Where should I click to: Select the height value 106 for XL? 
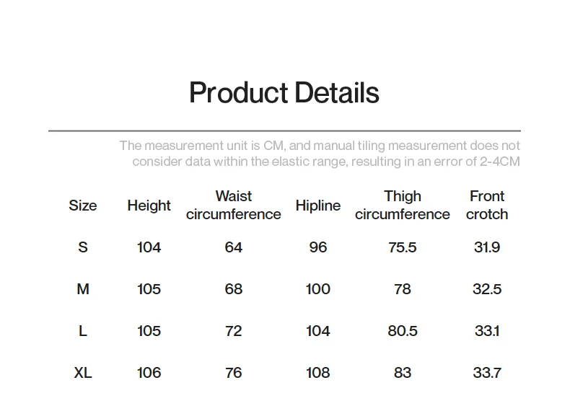[149, 373]
